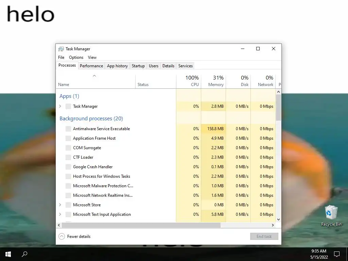Image resolution: width=348 pixels, height=261 pixels.
Task: Click the Fewer details link text
Action: (x=79, y=237)
